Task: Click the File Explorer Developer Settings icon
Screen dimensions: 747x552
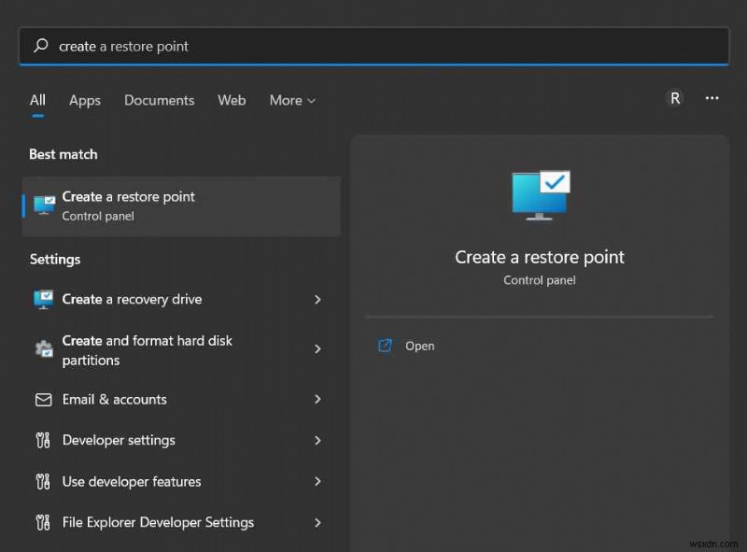Action: [x=43, y=522]
